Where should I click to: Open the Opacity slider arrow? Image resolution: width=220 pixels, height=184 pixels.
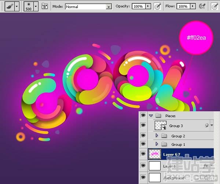point(148,6)
